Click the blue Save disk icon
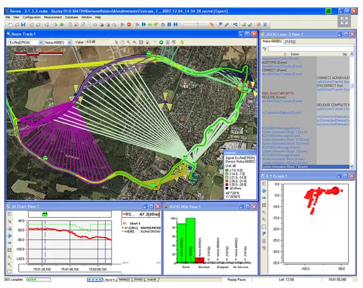 23,24
